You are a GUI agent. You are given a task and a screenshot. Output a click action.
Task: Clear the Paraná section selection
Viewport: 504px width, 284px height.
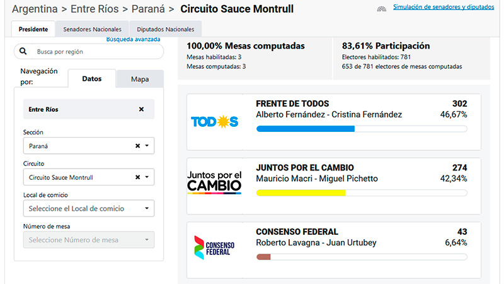tap(137, 146)
